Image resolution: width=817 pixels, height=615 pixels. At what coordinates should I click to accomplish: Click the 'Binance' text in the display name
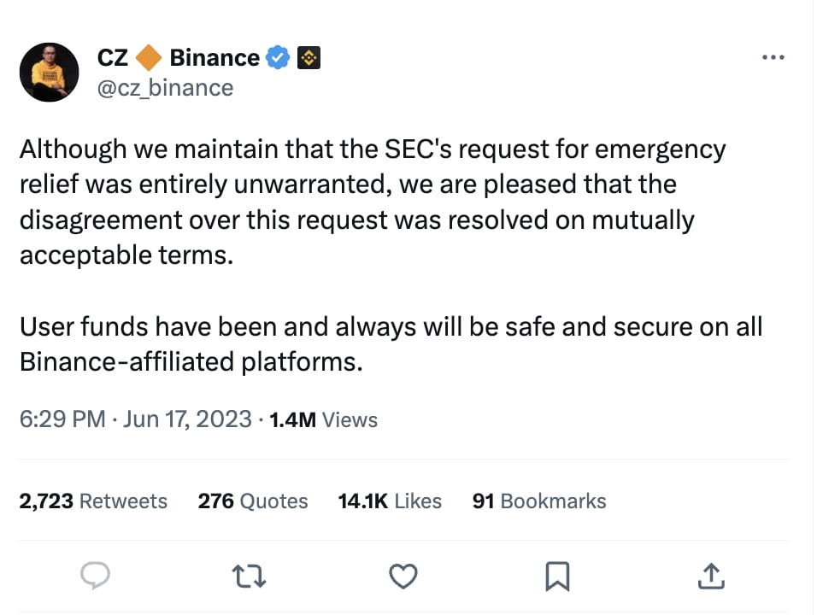pyautogui.click(x=215, y=58)
